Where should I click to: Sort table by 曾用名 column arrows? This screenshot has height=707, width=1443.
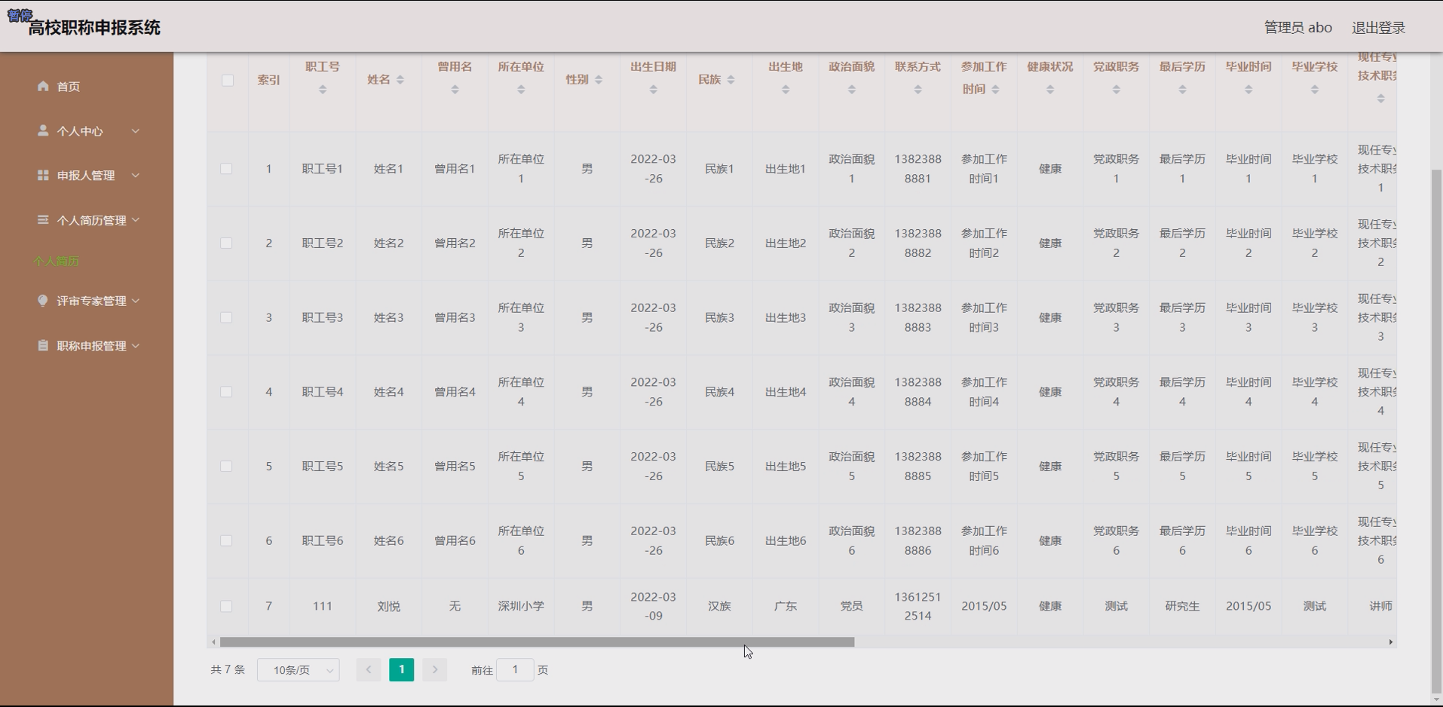click(x=455, y=90)
